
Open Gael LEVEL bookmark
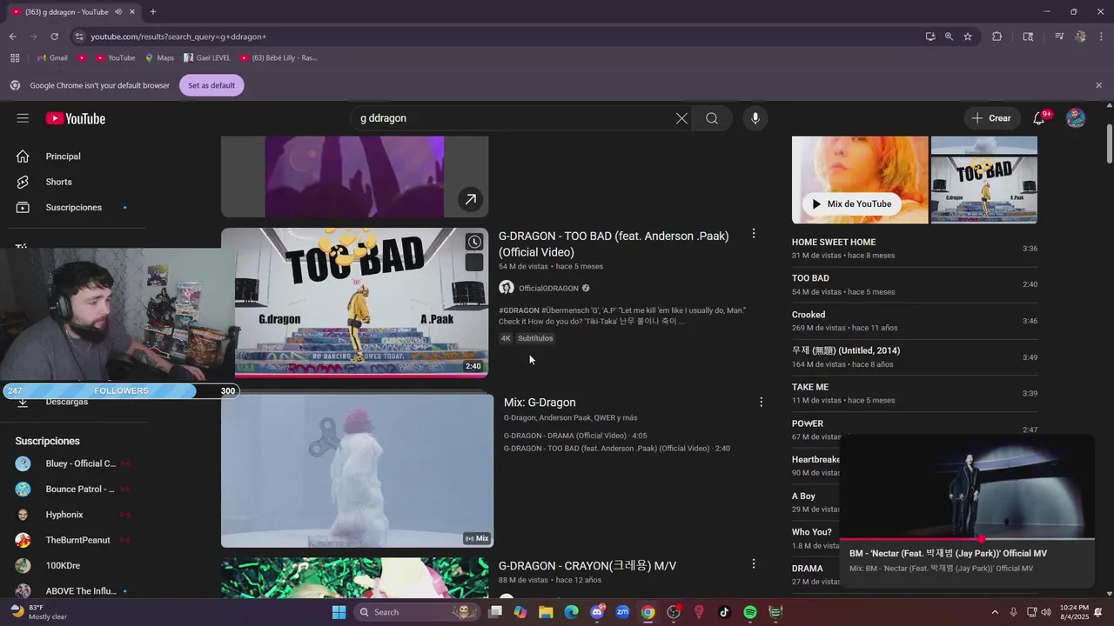click(207, 58)
